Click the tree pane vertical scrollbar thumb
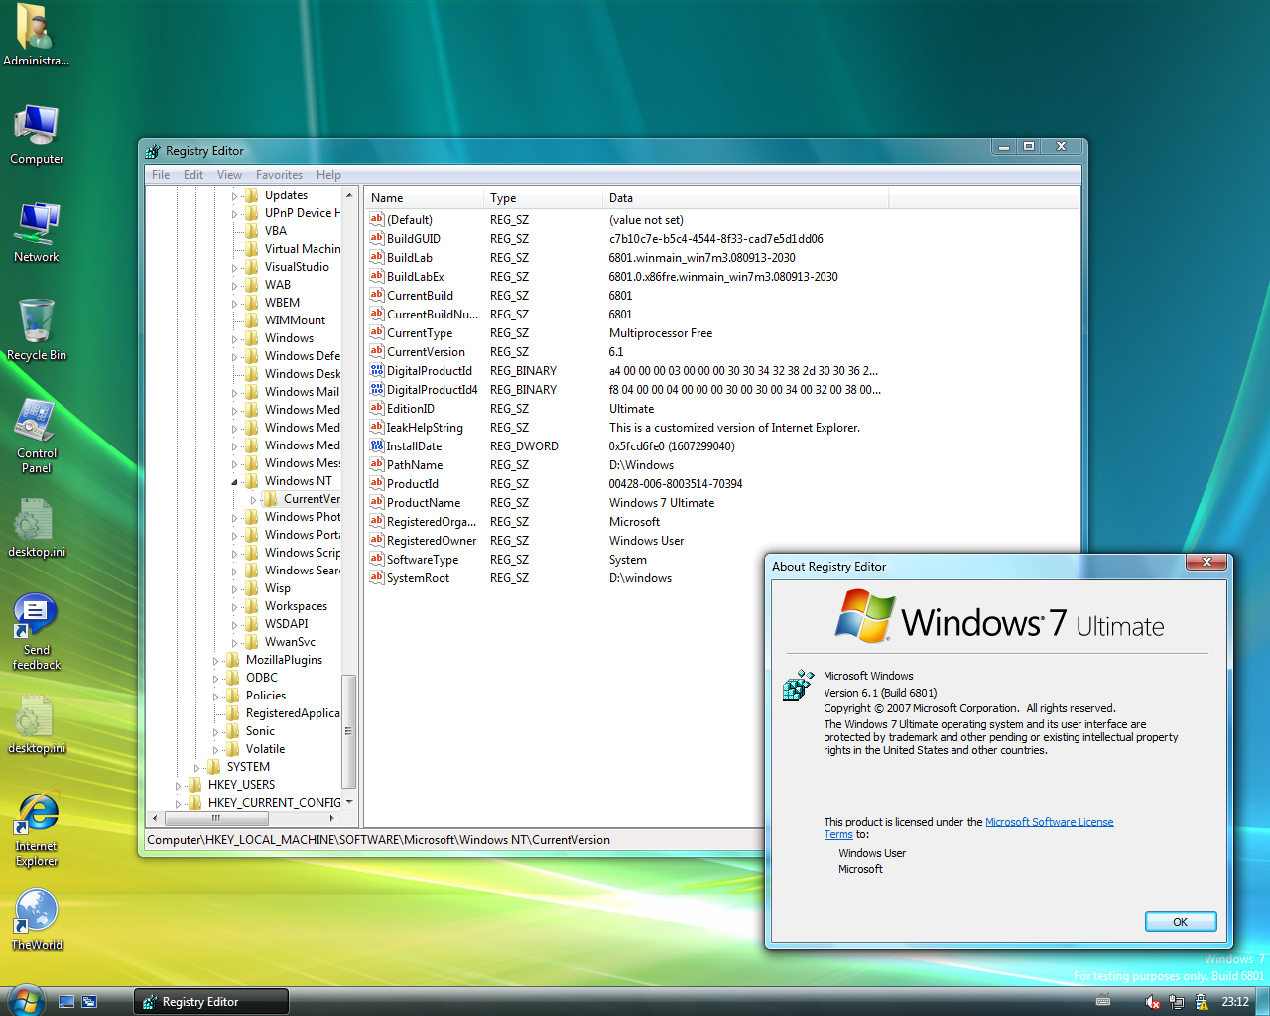 click(348, 730)
